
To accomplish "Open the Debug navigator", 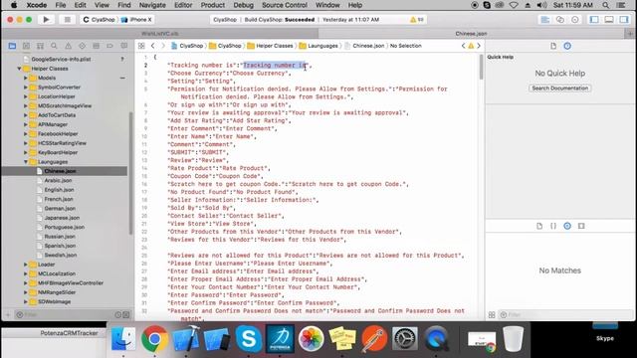I will pyautogui.click(x=96, y=46).
